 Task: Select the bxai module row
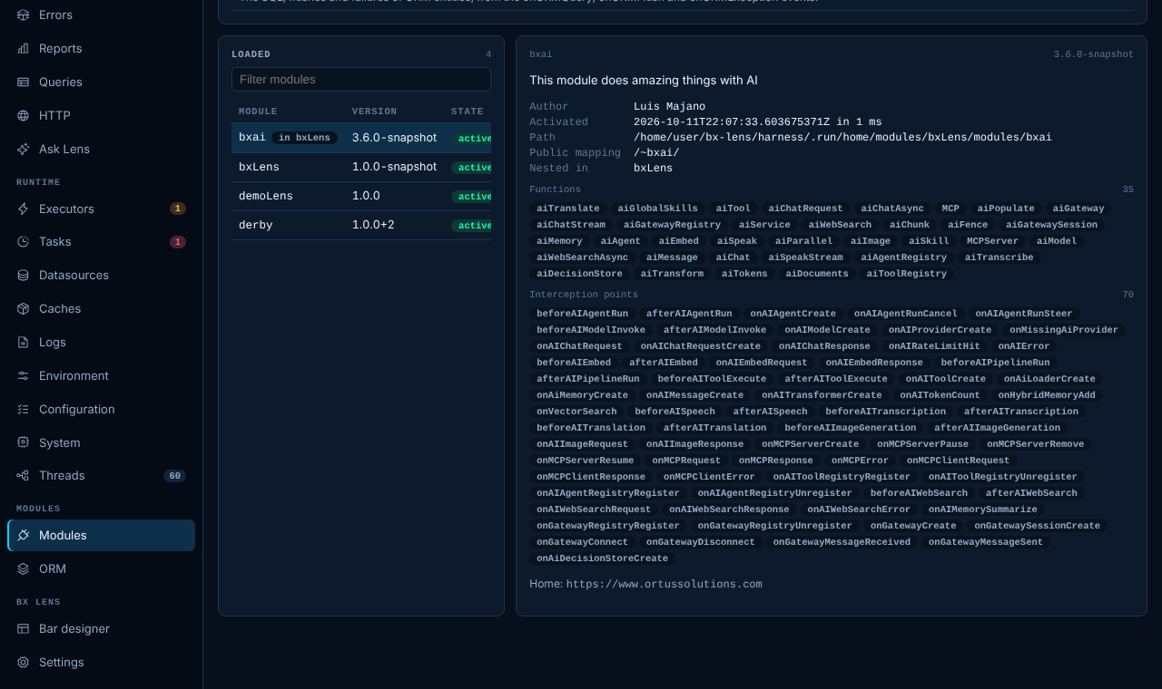click(361, 138)
